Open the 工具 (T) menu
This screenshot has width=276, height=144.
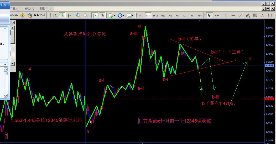(15, 9)
